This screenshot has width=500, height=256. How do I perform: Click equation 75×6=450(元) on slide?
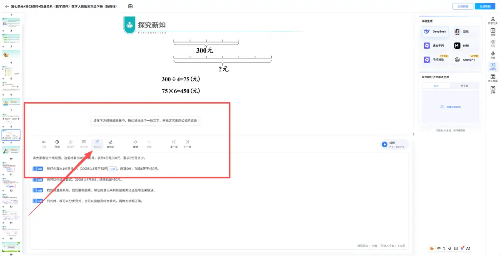click(181, 91)
